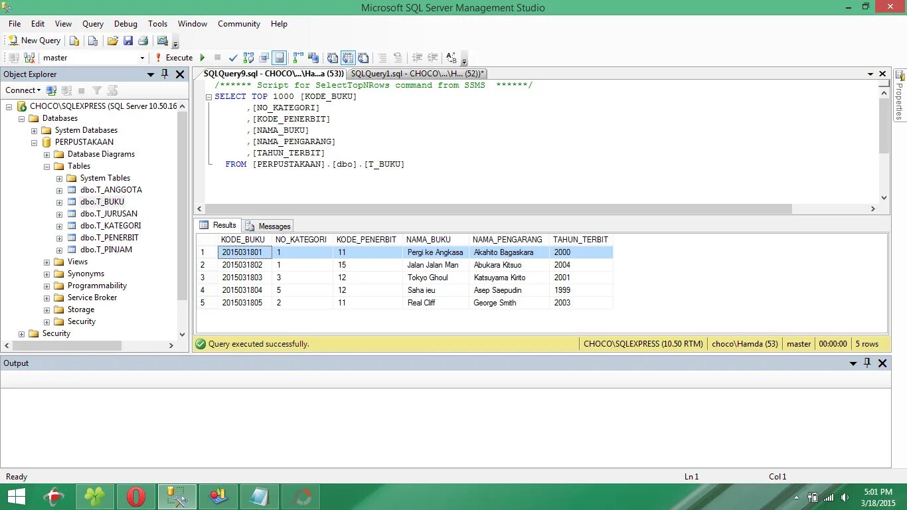Click the Connect Object Explorer computer icon
907x510 pixels.
pos(52,90)
